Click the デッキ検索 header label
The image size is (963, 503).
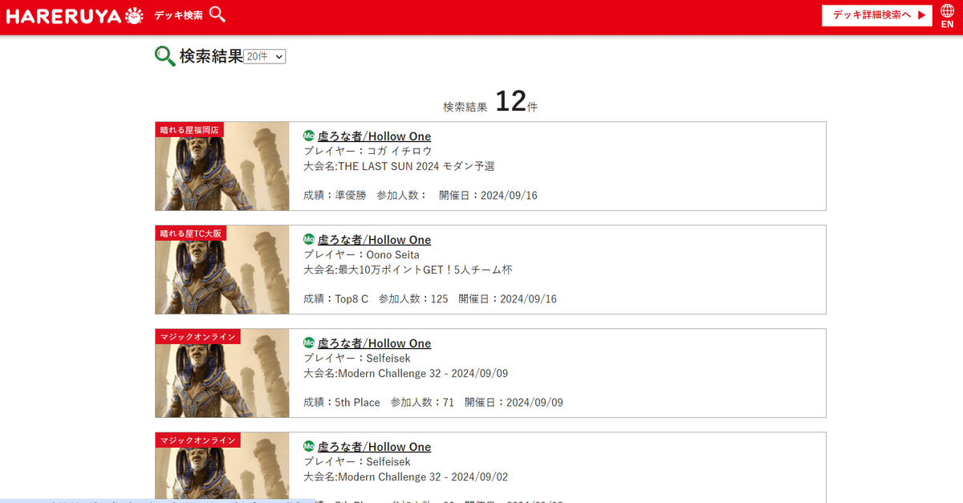coord(178,15)
